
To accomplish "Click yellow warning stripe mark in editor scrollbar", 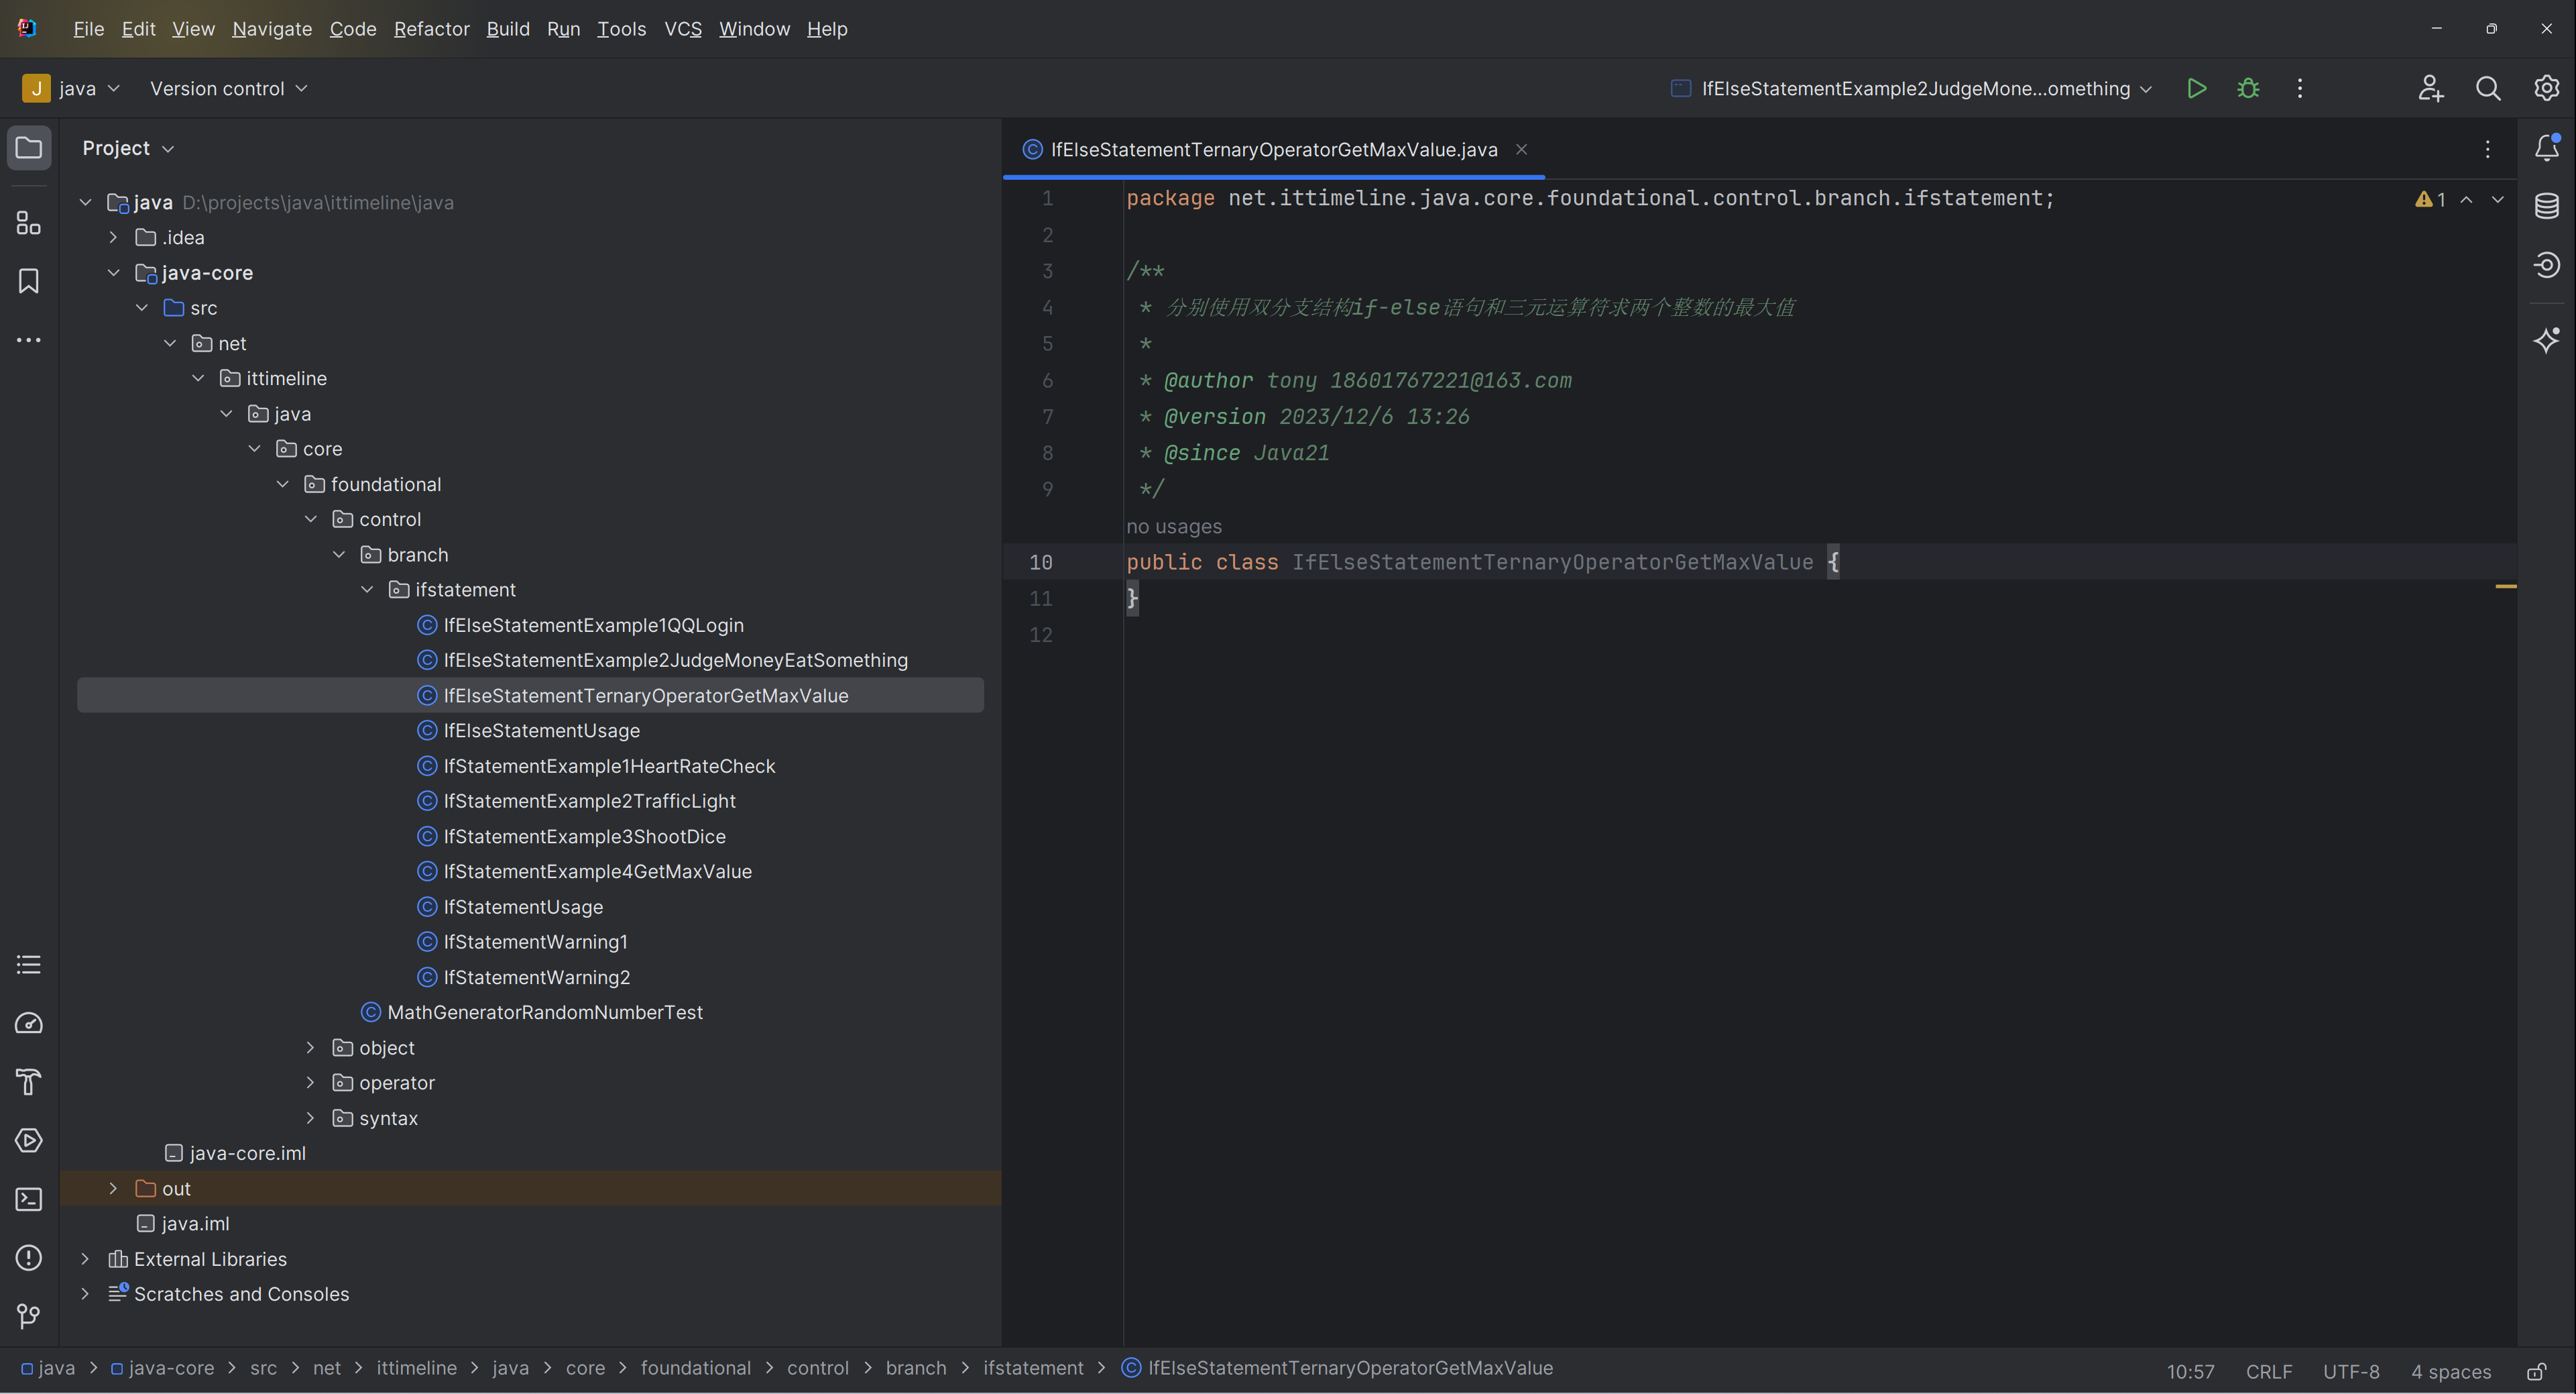I will tap(2506, 586).
